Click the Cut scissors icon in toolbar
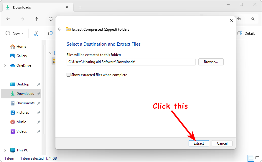 pos(36,33)
